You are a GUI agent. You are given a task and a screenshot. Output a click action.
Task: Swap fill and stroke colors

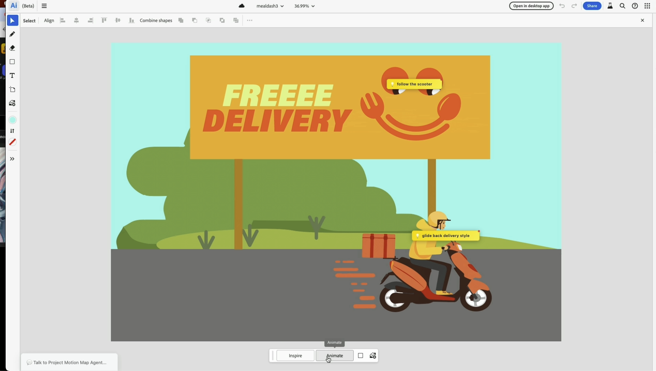point(12,131)
